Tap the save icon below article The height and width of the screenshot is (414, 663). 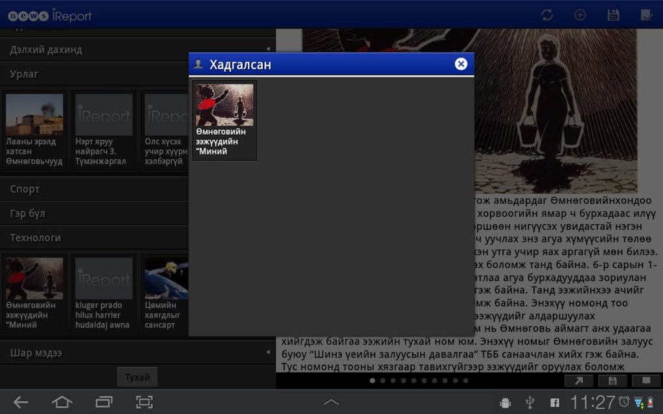click(612, 380)
